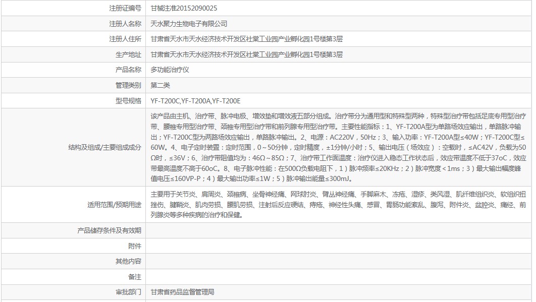Click the 审批部门 label
The image size is (536, 302).
tap(129, 292)
